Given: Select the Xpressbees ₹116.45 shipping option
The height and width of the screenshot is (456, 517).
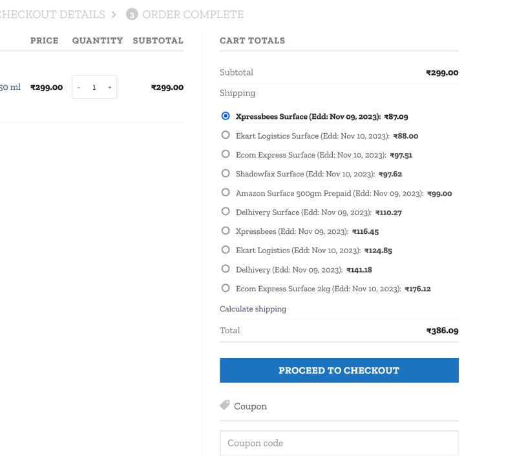Looking at the screenshot, I should (x=225, y=230).
